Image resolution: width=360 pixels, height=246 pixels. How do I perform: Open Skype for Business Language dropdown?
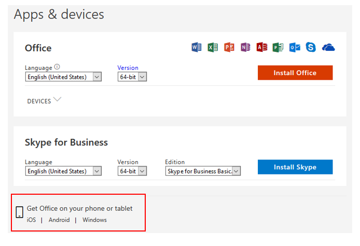(x=63, y=171)
